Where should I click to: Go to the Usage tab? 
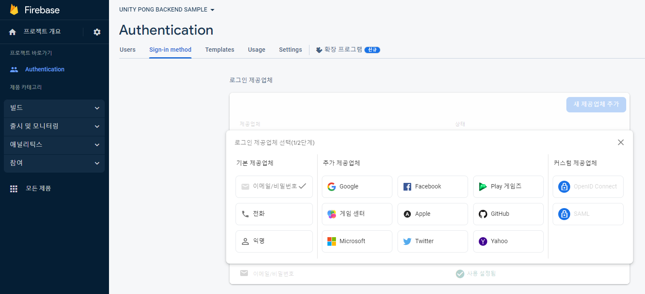[256, 50]
